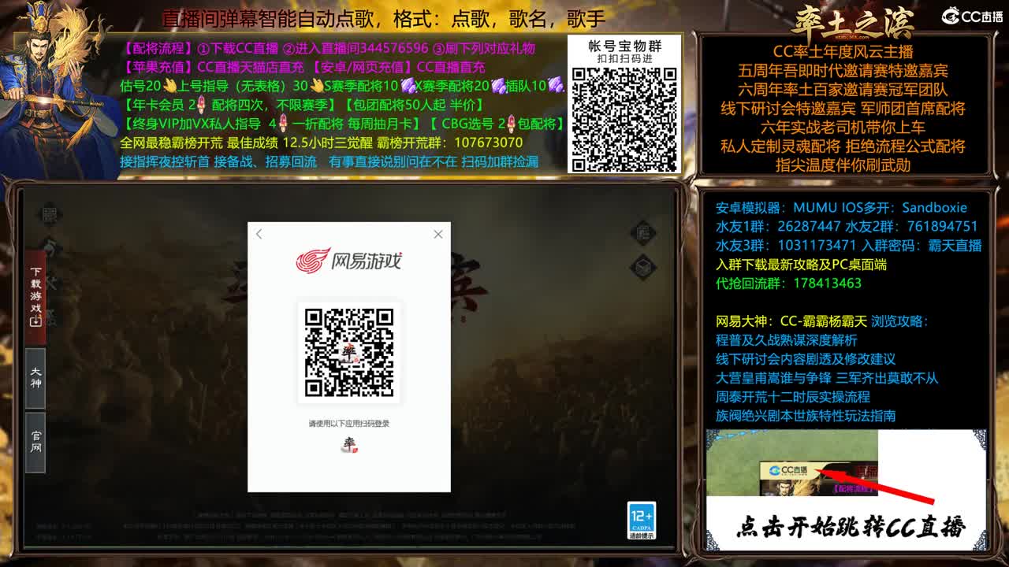The height and width of the screenshot is (567, 1009).
Task: Click the 12+ CADPA age rating badge
Action: pyautogui.click(x=642, y=521)
